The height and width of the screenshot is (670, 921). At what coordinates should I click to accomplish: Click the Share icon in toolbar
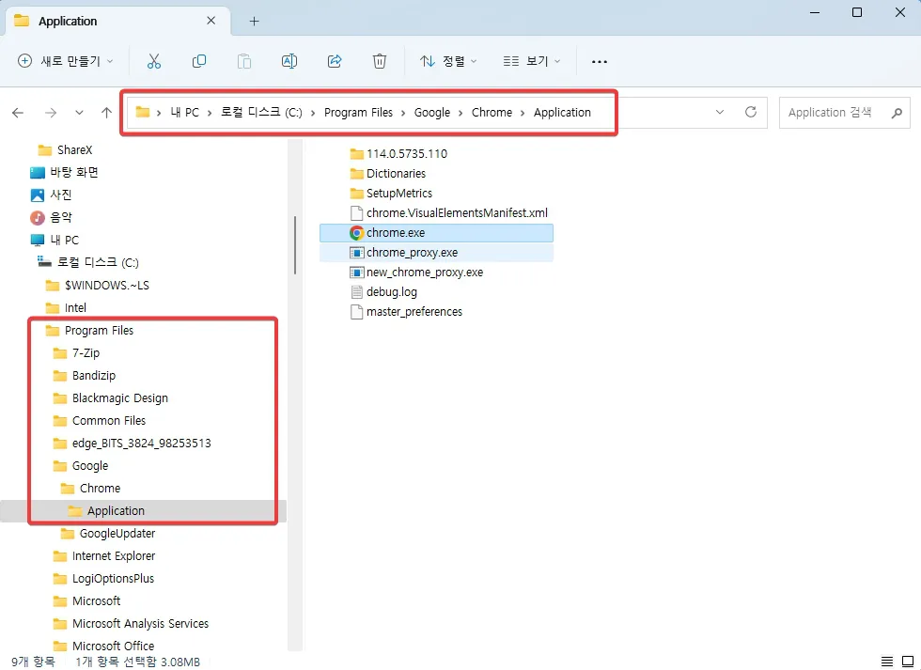335,61
